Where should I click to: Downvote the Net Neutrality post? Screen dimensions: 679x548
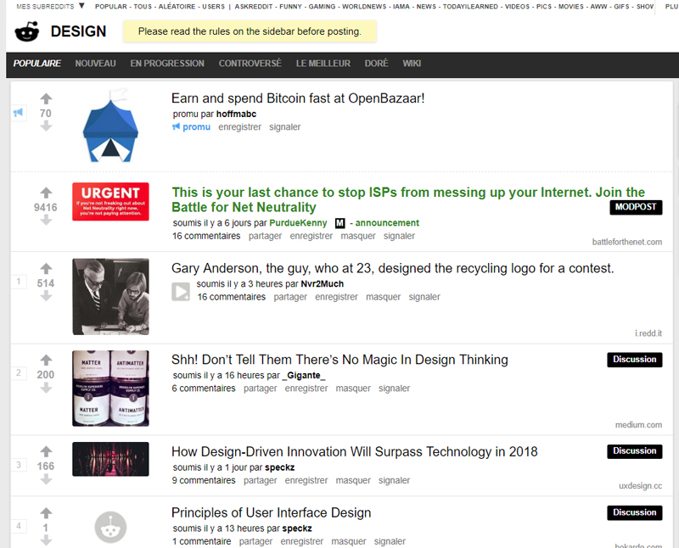46,221
